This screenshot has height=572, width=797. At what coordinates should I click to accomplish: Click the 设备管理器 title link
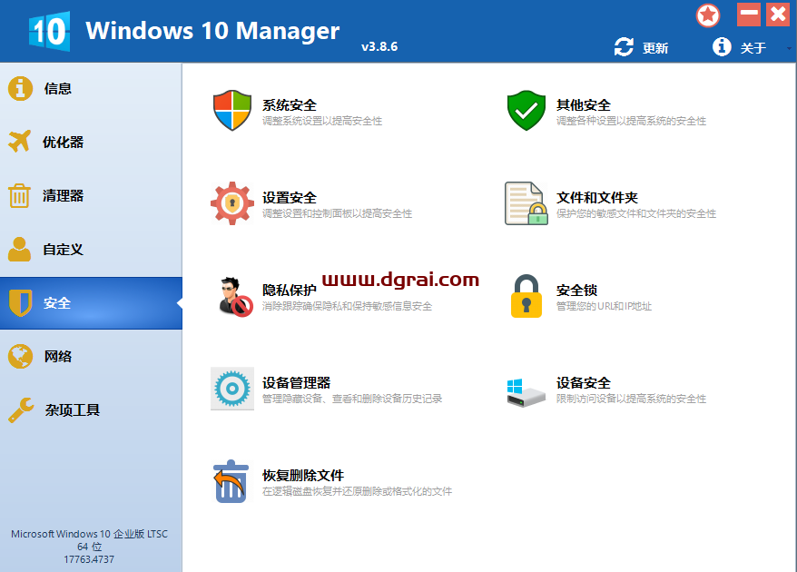click(x=296, y=383)
